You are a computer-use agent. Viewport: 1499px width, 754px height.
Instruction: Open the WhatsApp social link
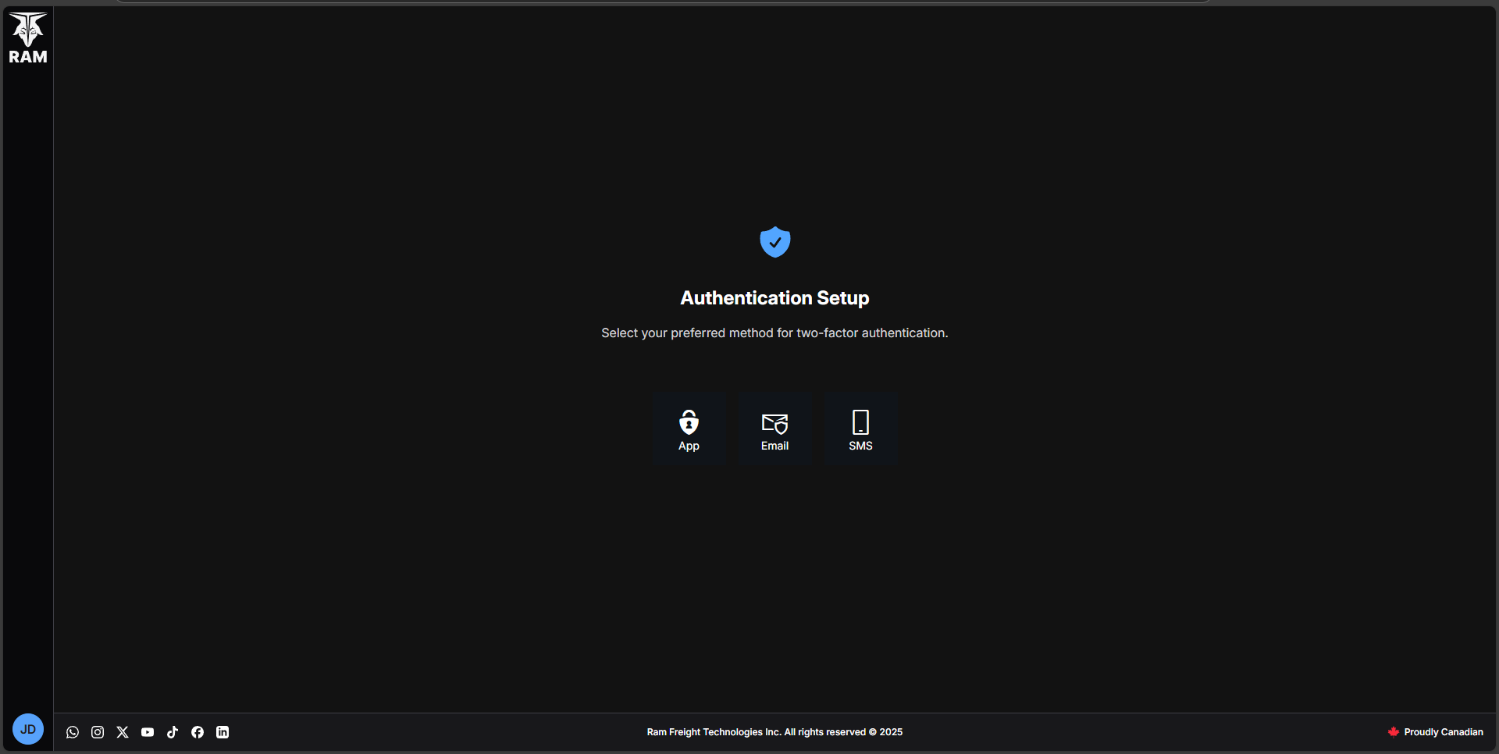(x=72, y=732)
